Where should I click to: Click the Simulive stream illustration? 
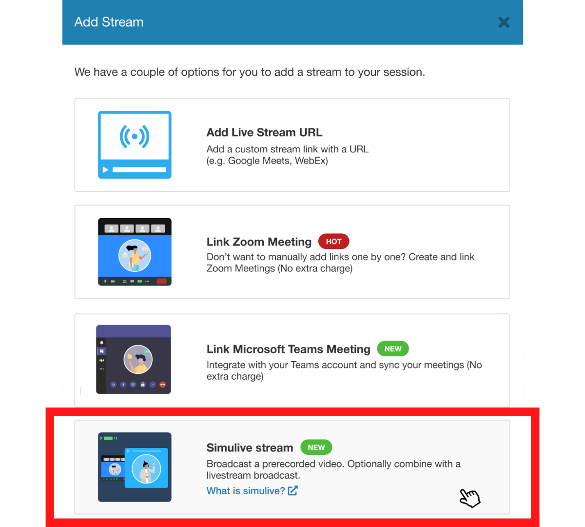pos(135,467)
